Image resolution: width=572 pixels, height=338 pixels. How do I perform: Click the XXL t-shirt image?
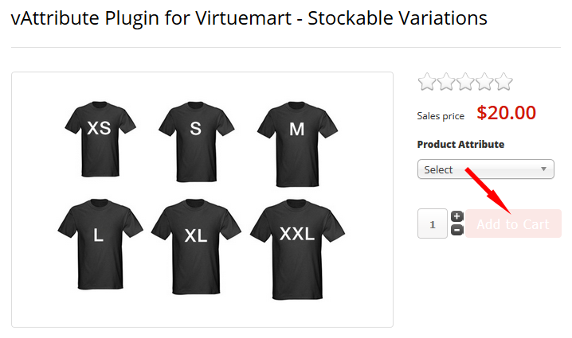[x=296, y=236]
